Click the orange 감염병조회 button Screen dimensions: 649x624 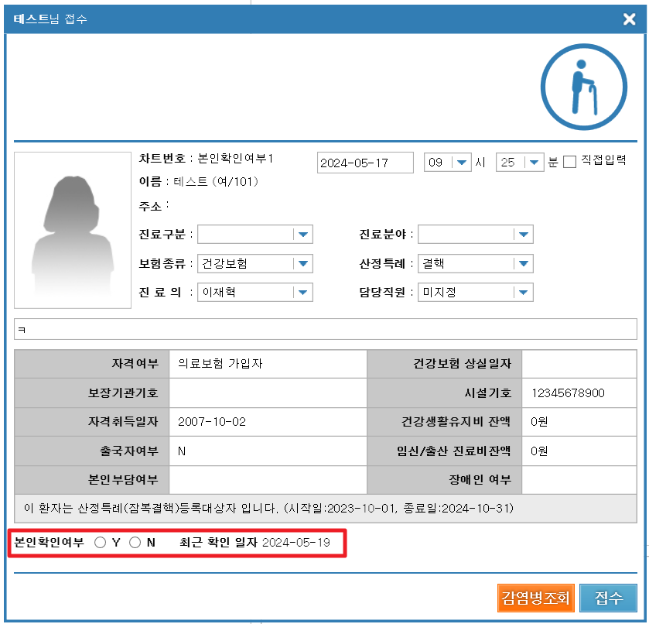535,598
